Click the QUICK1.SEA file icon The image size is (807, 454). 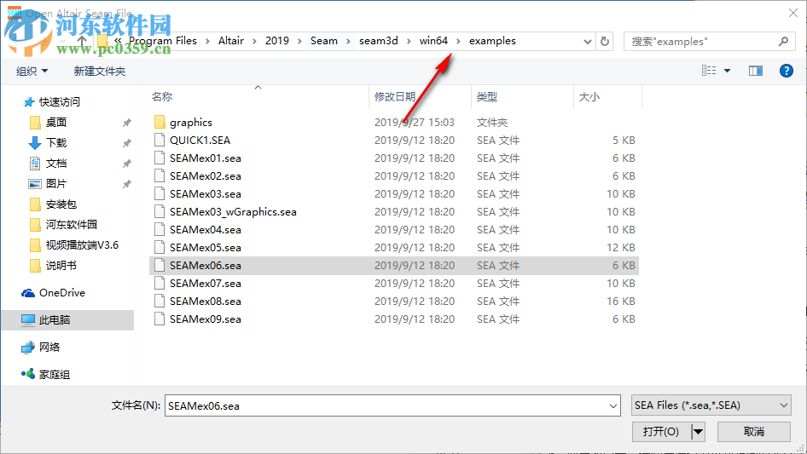click(x=160, y=140)
